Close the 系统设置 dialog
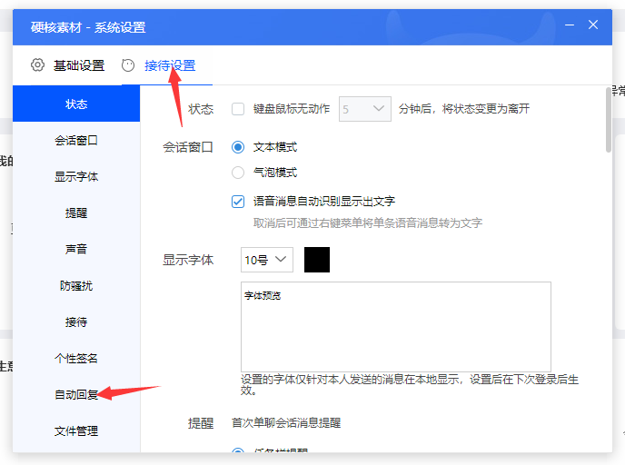Image resolution: width=625 pixels, height=465 pixels. coord(593,25)
